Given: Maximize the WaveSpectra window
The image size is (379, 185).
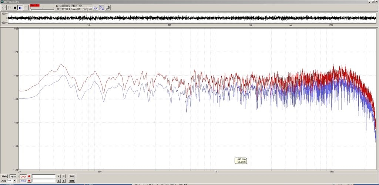Looking at the screenshot, I should click(372, 2).
